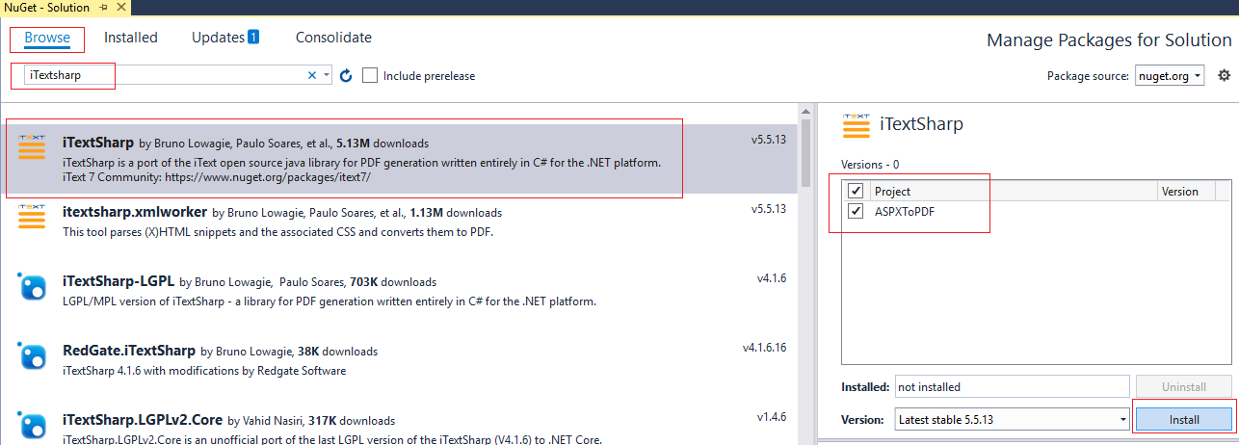Click the RedGate.iTextSharp package icon
The height and width of the screenshot is (445, 1239).
(x=32, y=356)
